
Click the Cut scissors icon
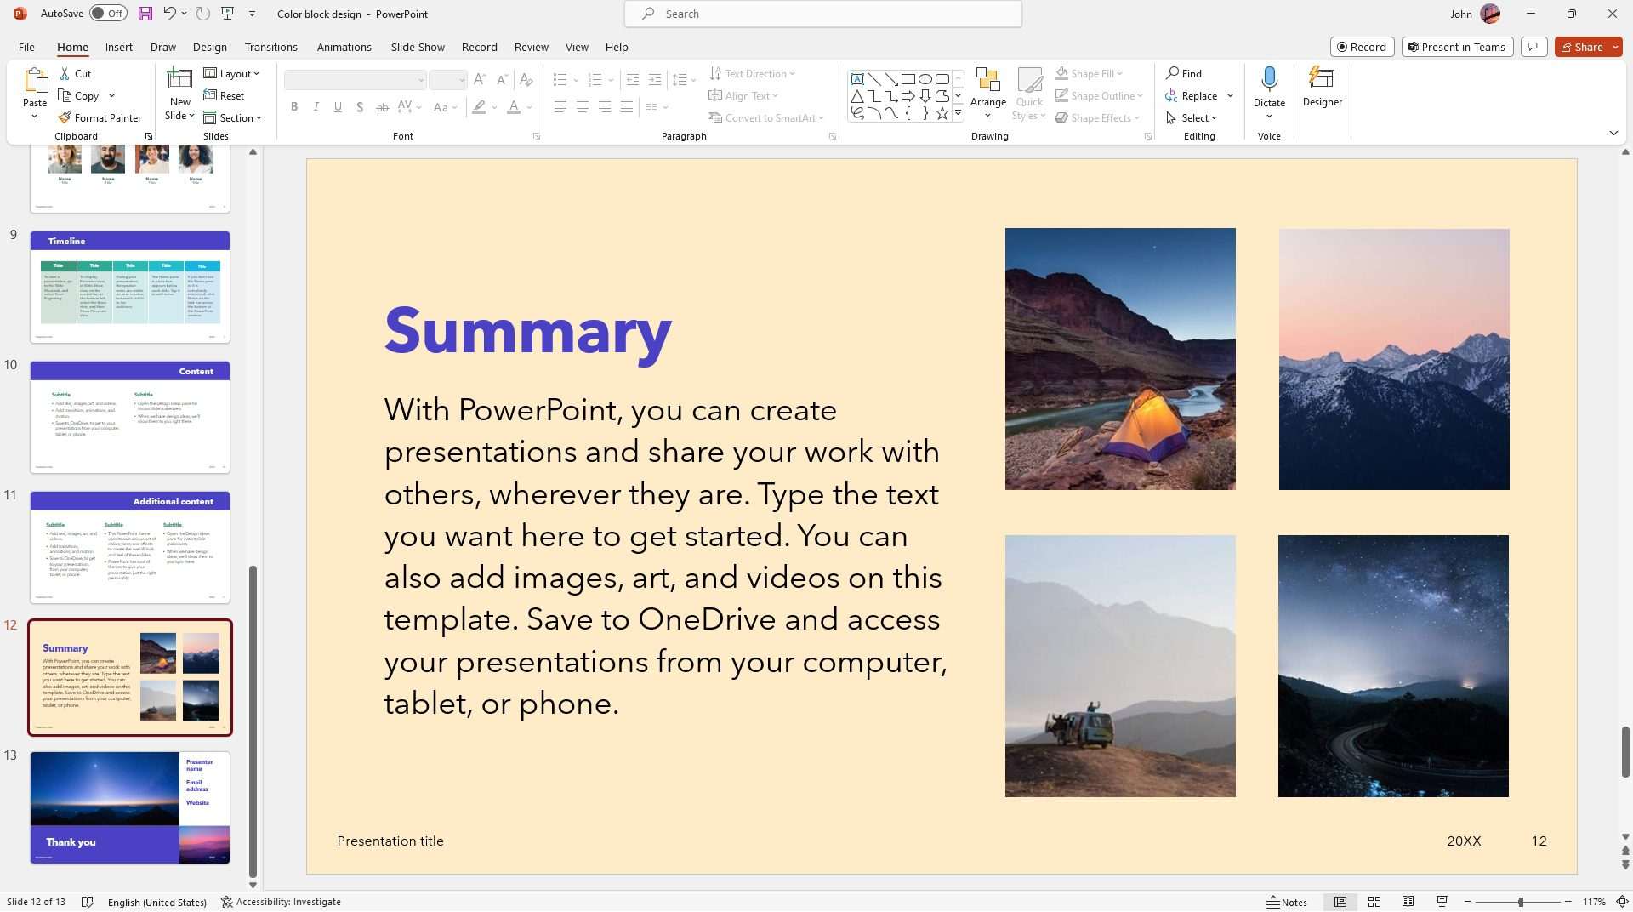(65, 74)
